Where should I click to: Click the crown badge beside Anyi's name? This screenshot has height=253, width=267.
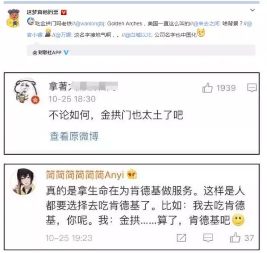pyautogui.click(x=132, y=174)
